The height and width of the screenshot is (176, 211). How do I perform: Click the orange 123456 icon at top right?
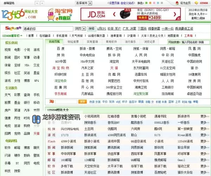196,2
